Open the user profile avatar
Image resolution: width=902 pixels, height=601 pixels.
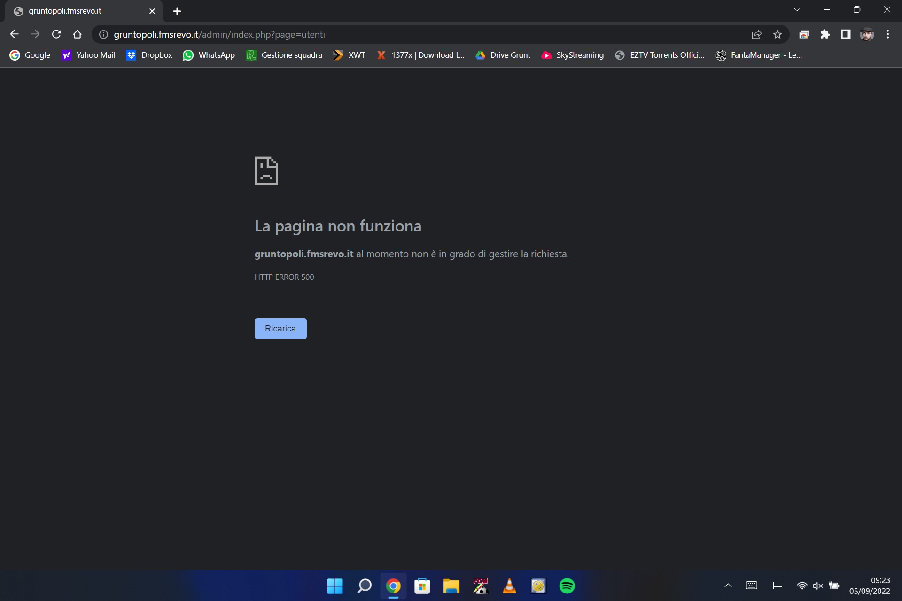867,34
